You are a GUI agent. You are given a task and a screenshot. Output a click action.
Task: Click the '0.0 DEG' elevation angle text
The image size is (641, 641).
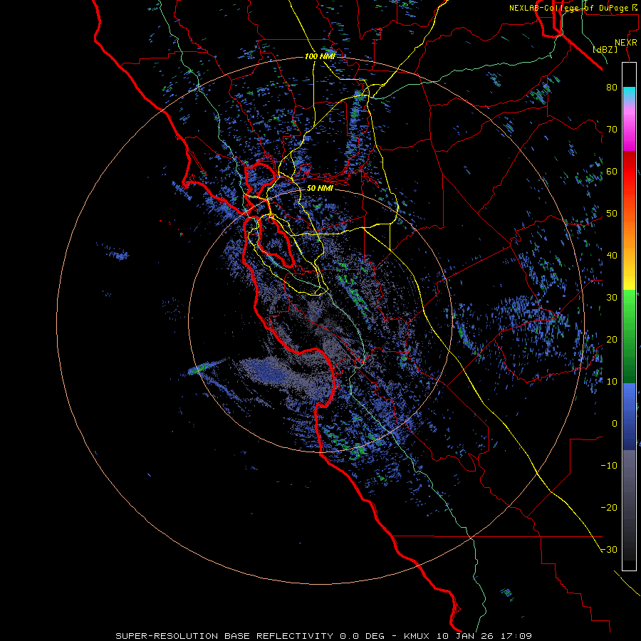363,636
